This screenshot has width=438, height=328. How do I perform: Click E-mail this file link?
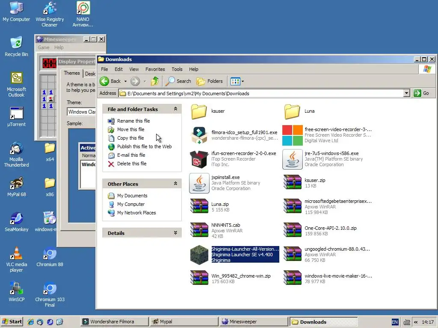point(131,155)
